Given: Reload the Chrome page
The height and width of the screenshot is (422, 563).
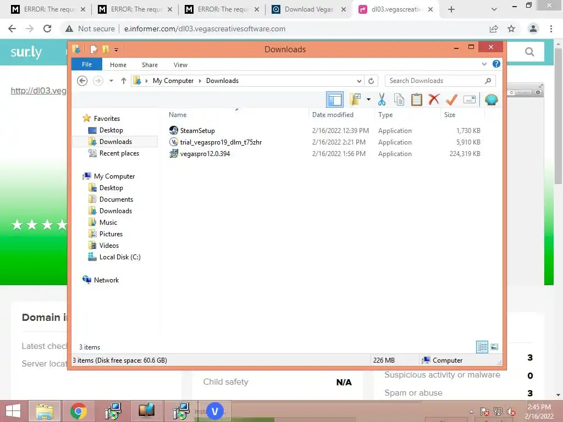Looking at the screenshot, I should (x=47, y=29).
